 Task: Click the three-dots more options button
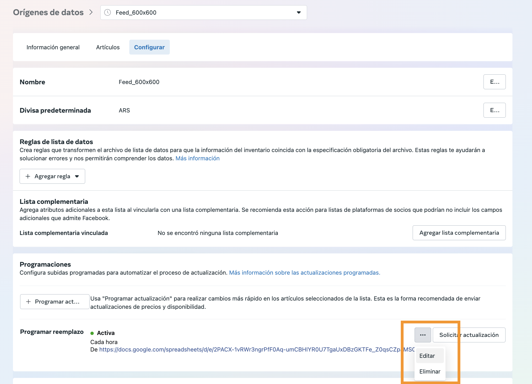pos(423,335)
